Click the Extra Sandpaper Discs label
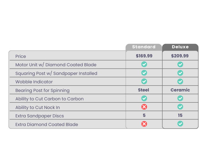Image resolution: width=207 pixels, height=161 pixels. pos(40,116)
